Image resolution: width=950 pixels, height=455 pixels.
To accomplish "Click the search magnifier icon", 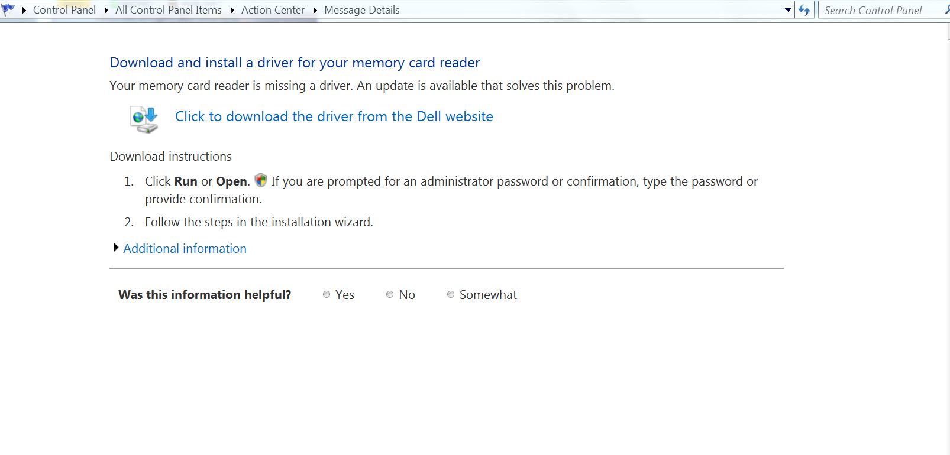I will pyautogui.click(x=947, y=10).
